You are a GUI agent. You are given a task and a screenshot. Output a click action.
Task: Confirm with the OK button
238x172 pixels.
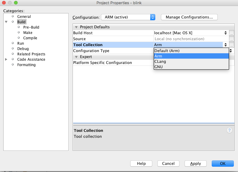coord(223,164)
